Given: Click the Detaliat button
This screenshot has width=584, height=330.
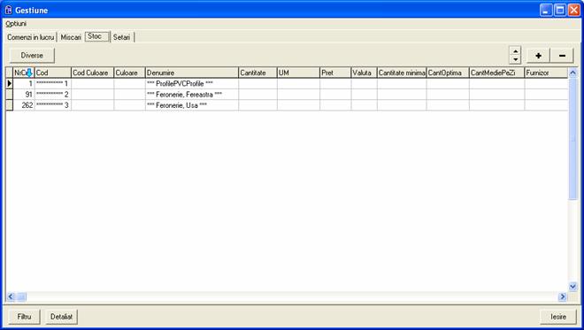Looking at the screenshot, I should pyautogui.click(x=61, y=317).
